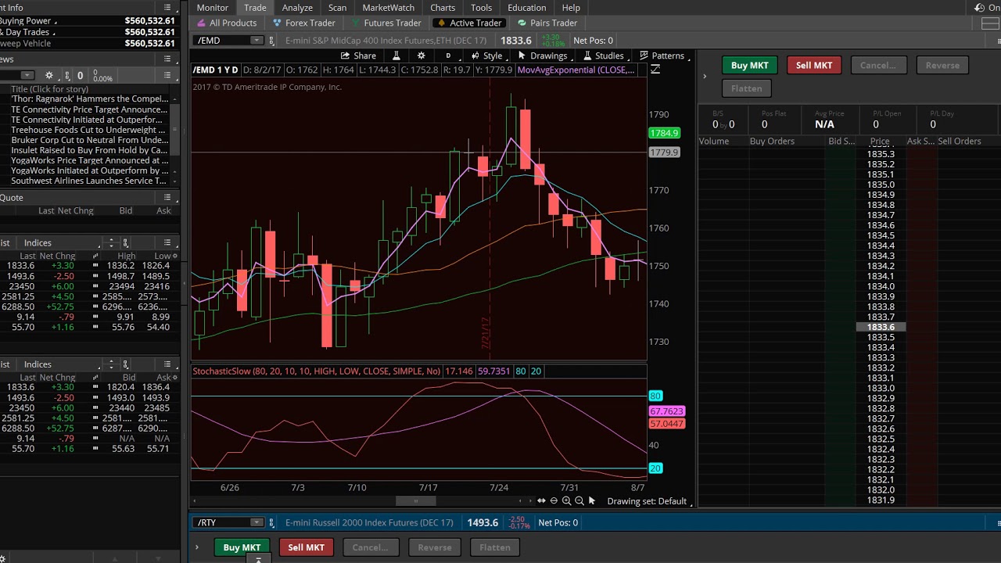Viewport: 1001px width, 563px height.
Task: Open the Quote gadget list menu icon
Action: pos(167,197)
